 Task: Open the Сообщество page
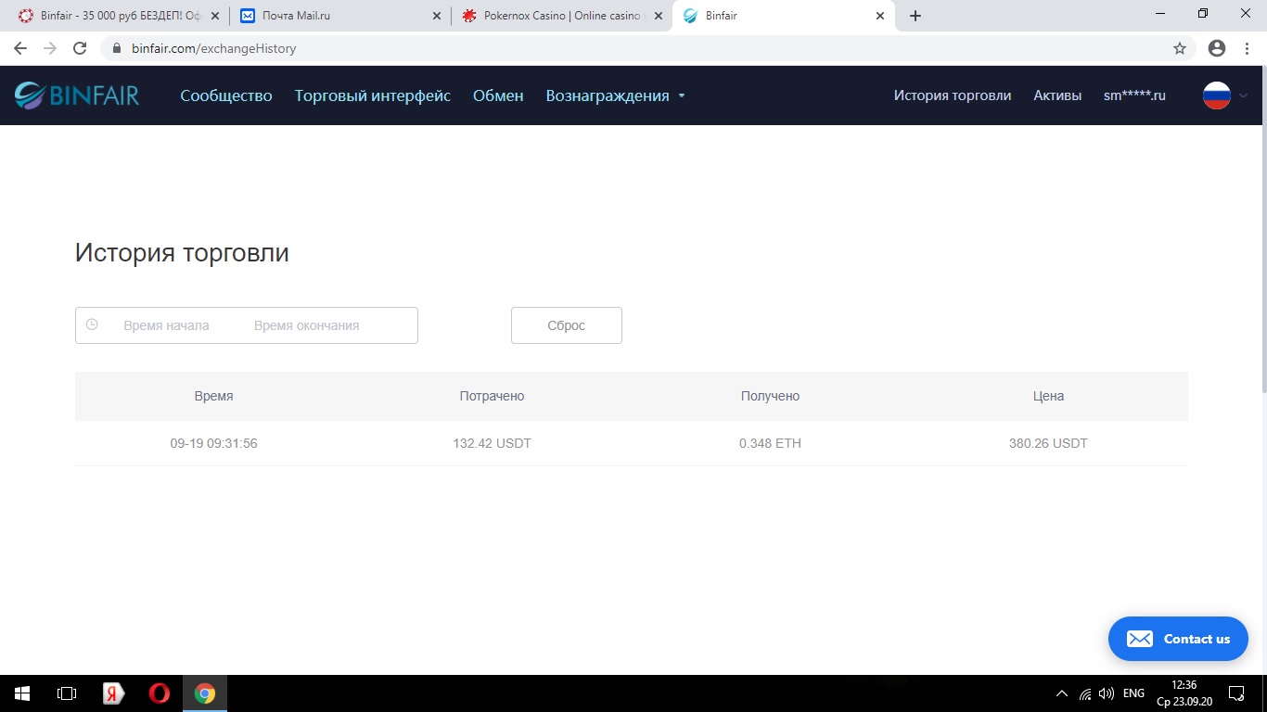click(226, 95)
